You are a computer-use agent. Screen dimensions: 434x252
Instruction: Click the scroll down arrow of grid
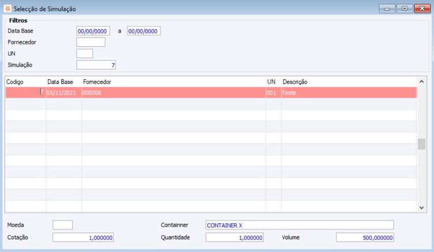[421, 208]
